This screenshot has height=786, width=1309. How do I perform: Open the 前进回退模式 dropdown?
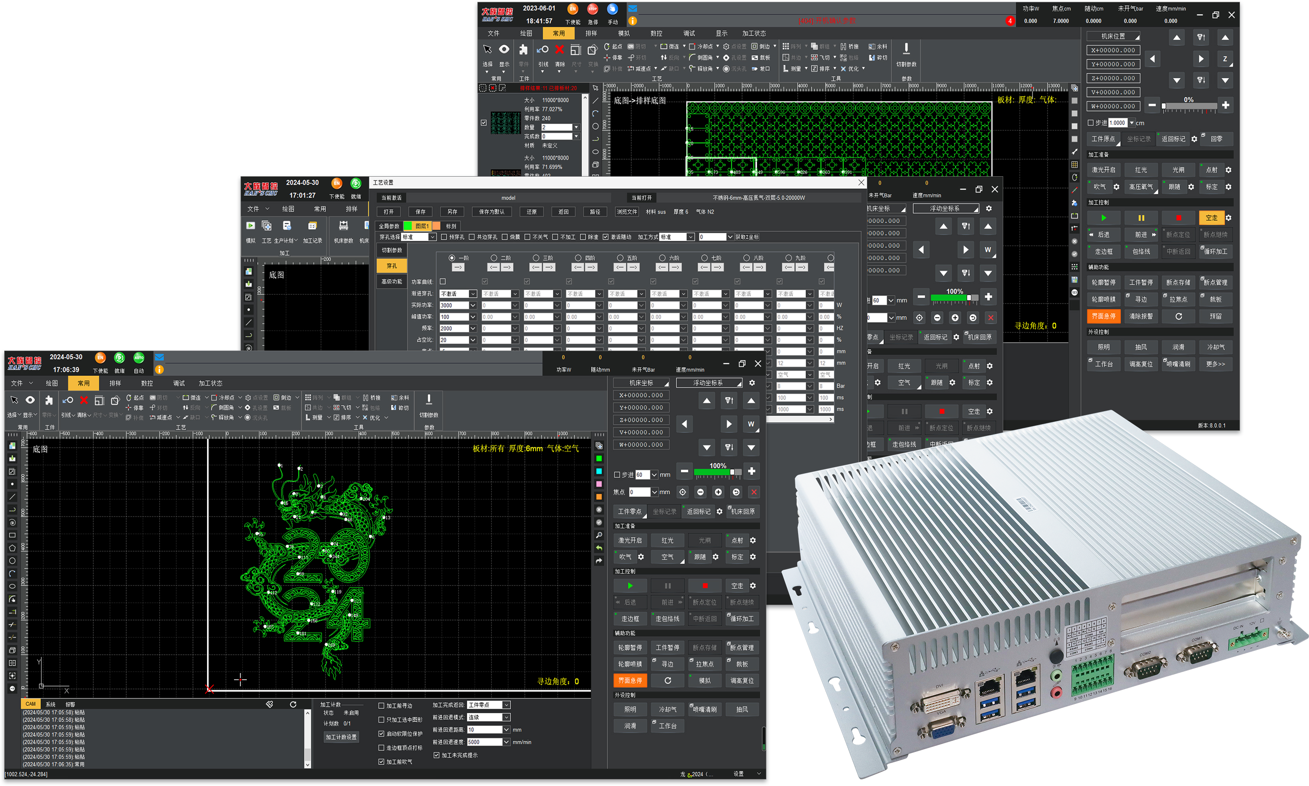(506, 717)
